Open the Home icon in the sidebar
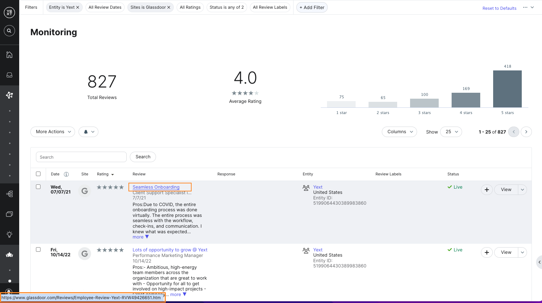The width and height of the screenshot is (542, 303). pyautogui.click(x=9, y=55)
